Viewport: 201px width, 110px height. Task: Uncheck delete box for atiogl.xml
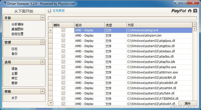[63, 30]
